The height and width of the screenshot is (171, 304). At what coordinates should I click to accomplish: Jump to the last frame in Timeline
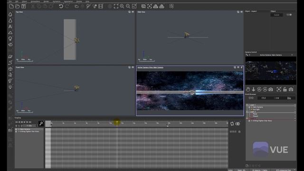(30, 122)
